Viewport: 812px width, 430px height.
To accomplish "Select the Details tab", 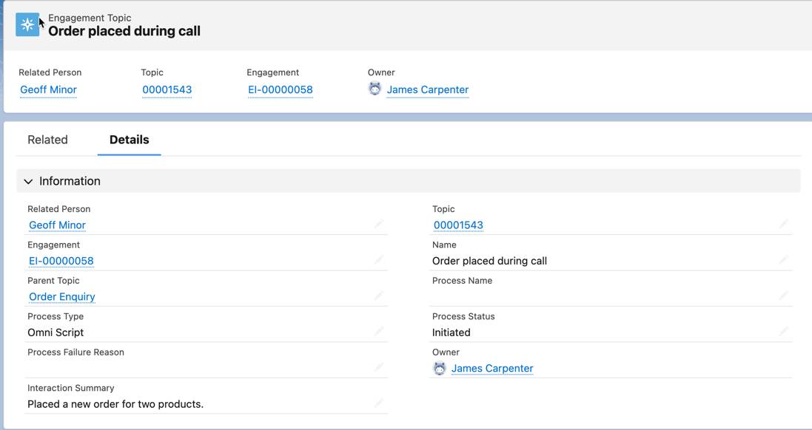I will click(x=130, y=140).
